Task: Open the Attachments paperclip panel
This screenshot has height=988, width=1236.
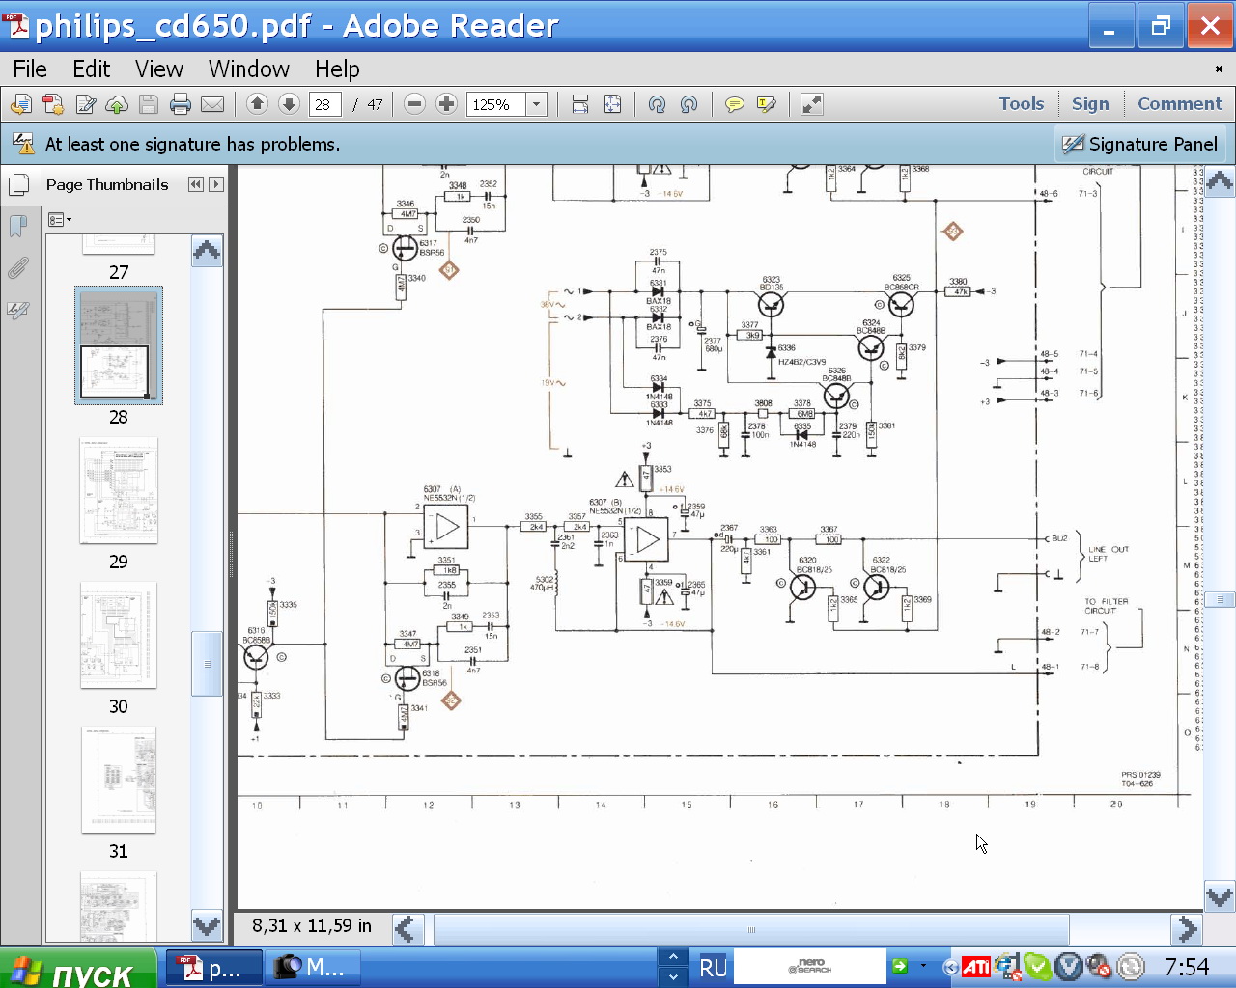Action: 17,268
